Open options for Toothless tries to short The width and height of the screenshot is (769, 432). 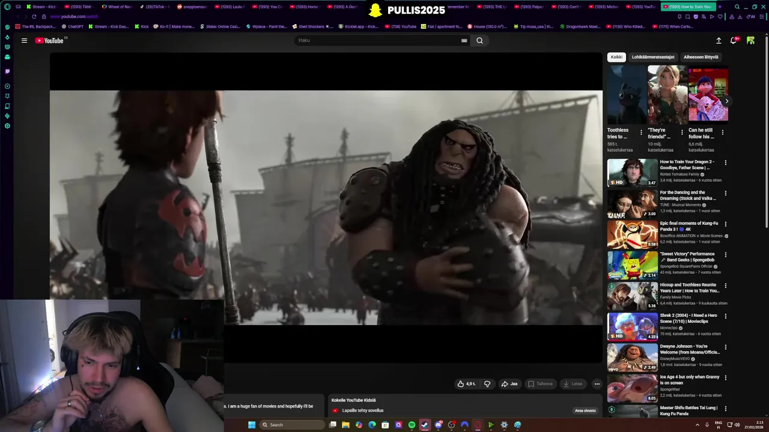coord(641,133)
